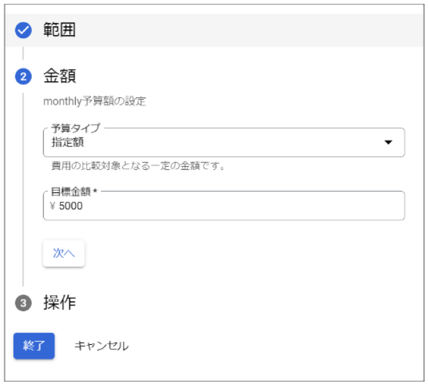The width and height of the screenshot is (428, 385).
Task: Click the monthly予算額の設定 subtitle text
Action: 94,101
